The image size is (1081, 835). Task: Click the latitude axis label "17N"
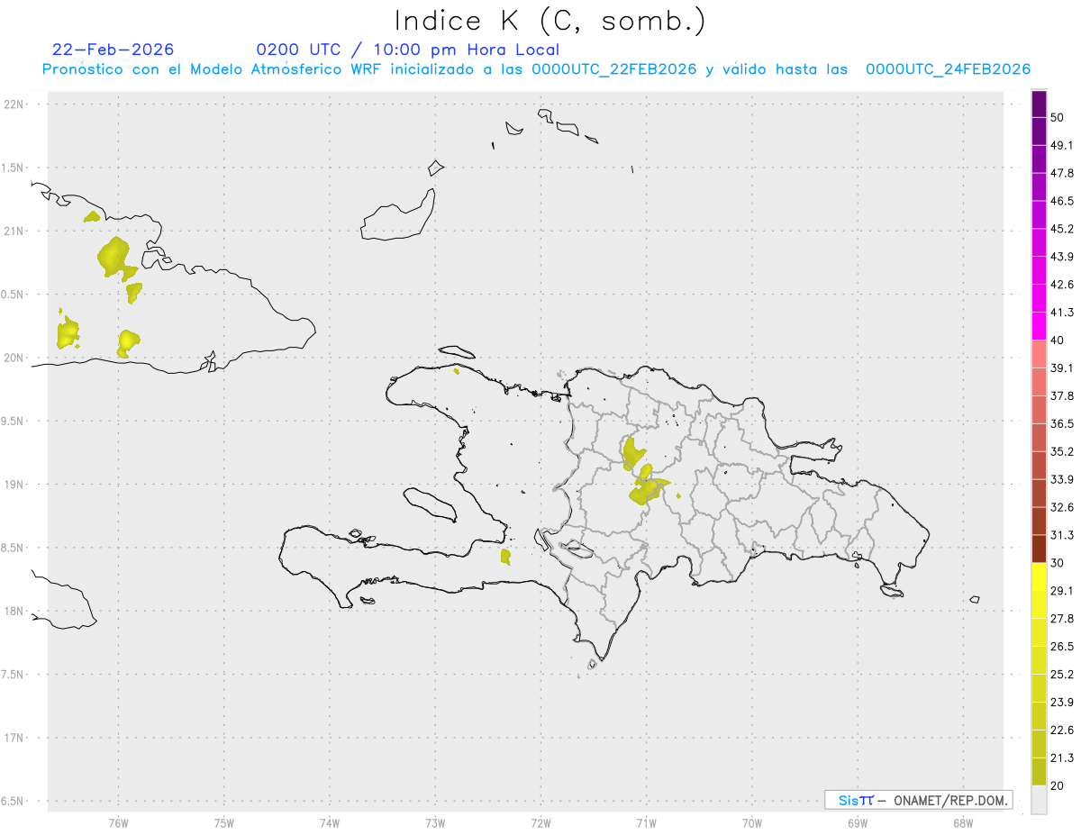pos(14,738)
